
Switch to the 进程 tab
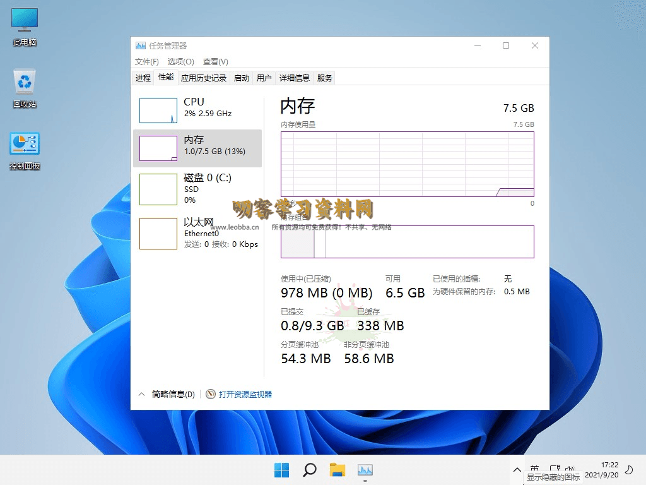coord(143,78)
